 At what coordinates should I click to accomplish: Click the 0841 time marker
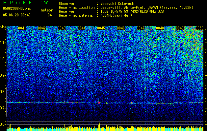click(x=22, y=28)
